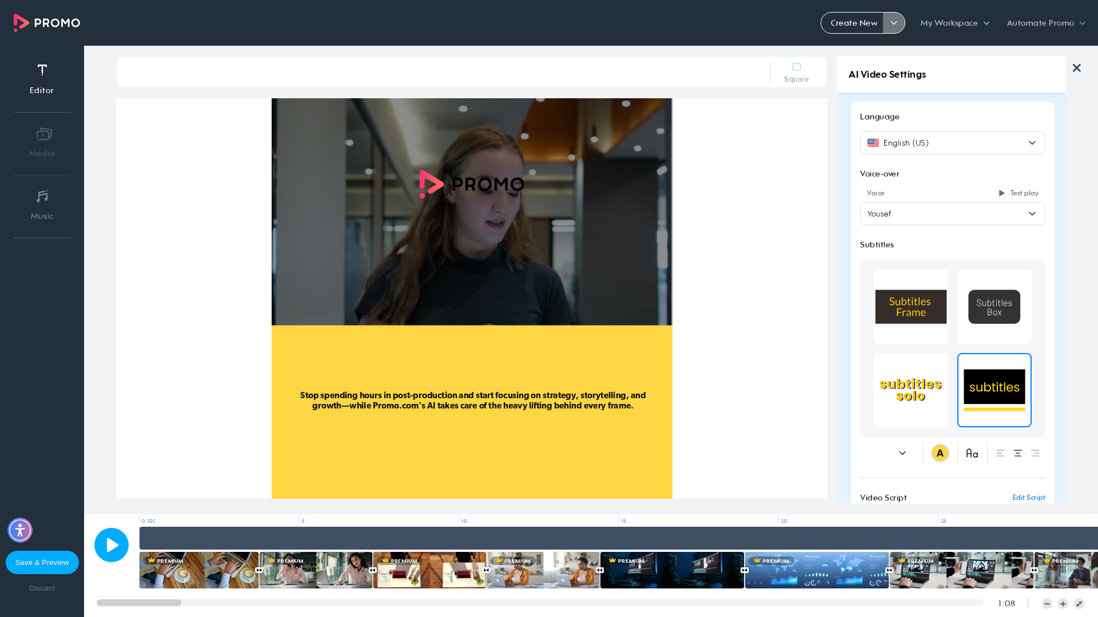Select the coffee and laptop timeline clip
1098x617 pixels.
[198, 570]
